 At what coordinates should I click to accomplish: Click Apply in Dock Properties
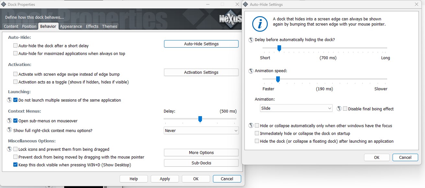(165, 179)
